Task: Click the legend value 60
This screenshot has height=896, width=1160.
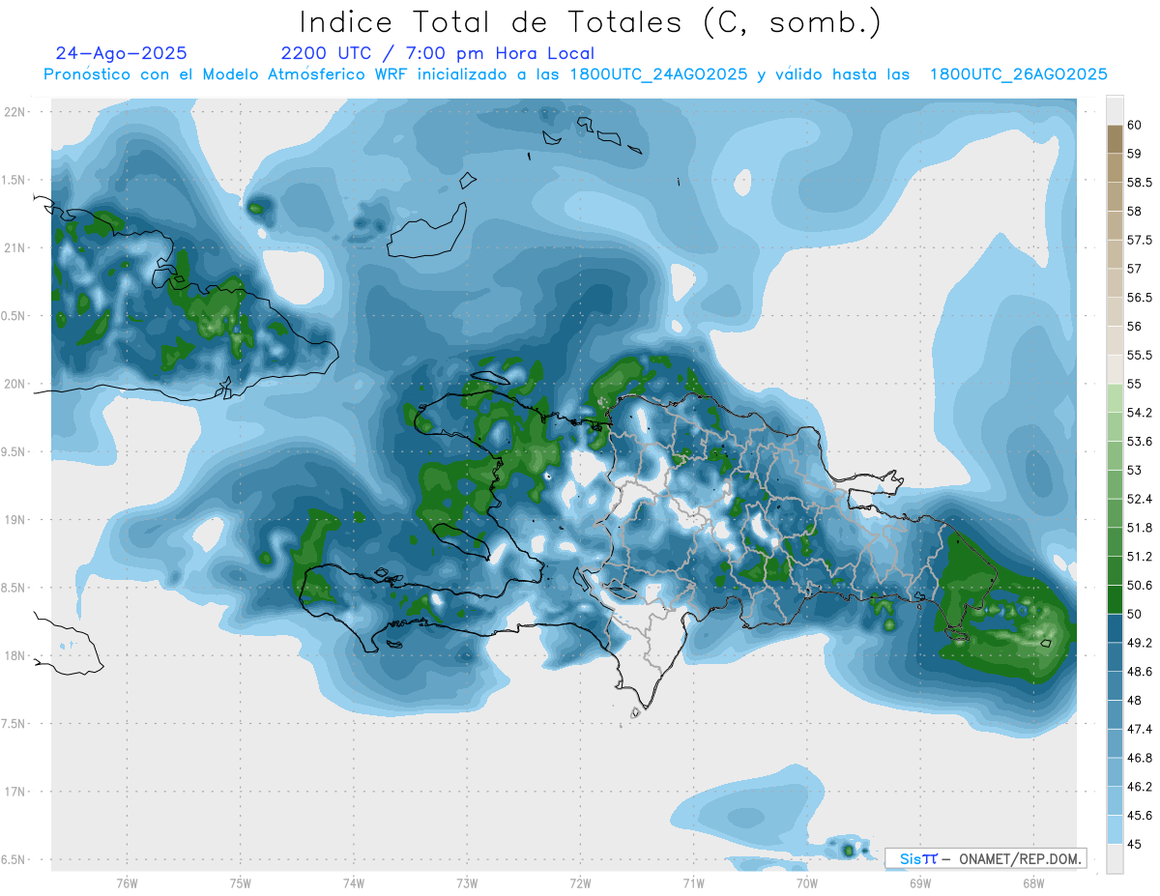Action: tap(1135, 125)
